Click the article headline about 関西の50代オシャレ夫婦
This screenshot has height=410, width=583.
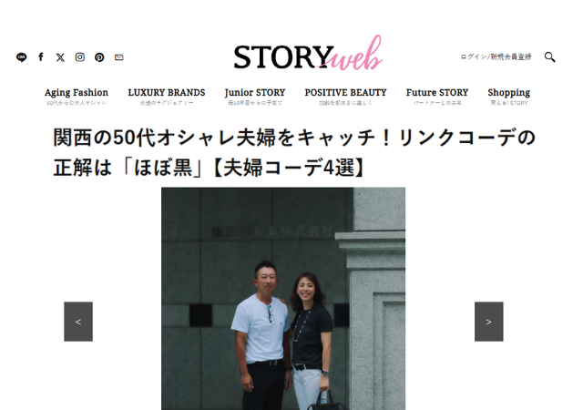coord(293,152)
